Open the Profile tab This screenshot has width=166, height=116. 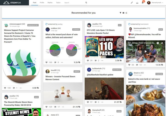click(x=42, y=3)
